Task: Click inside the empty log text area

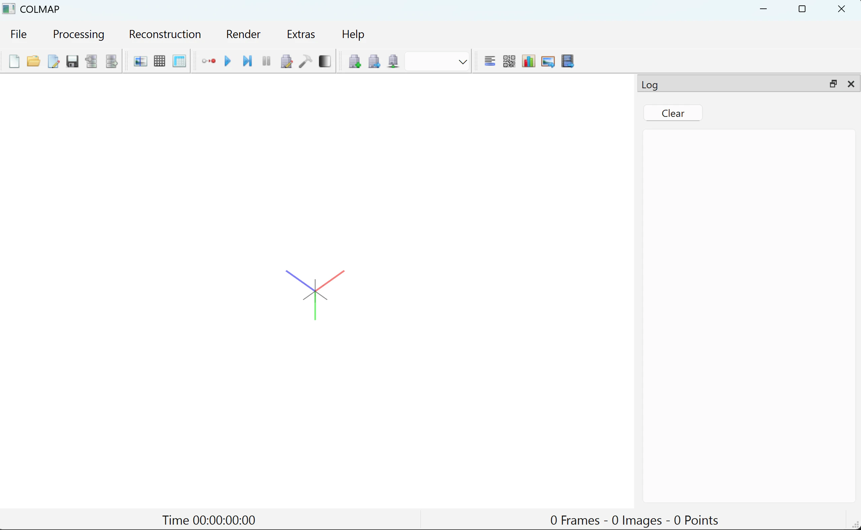Action: click(x=749, y=316)
